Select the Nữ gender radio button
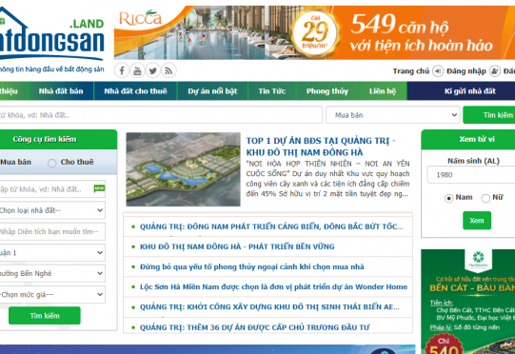The image size is (515, 354). (485, 198)
